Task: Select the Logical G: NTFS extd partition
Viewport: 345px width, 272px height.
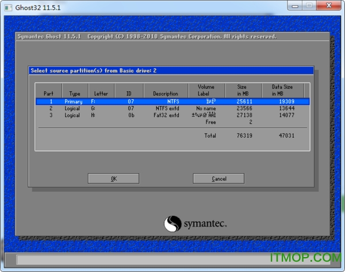Action: click(172, 108)
